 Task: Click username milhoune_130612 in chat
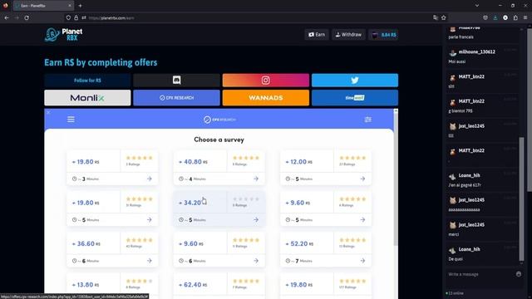476,51
